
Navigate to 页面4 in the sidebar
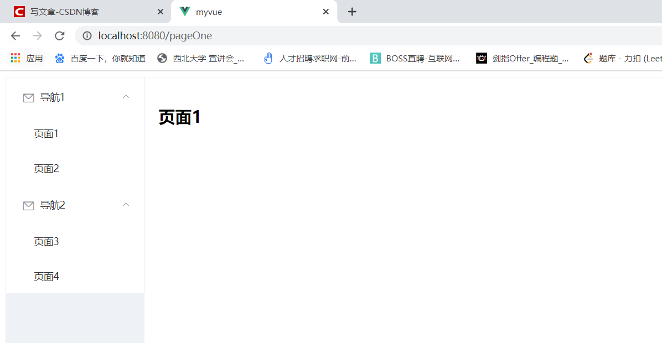75,277
